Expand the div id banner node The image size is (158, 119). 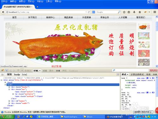(x=9, y=101)
